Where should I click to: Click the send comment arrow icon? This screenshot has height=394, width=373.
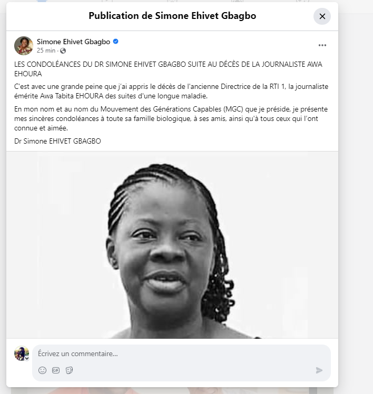tap(319, 370)
